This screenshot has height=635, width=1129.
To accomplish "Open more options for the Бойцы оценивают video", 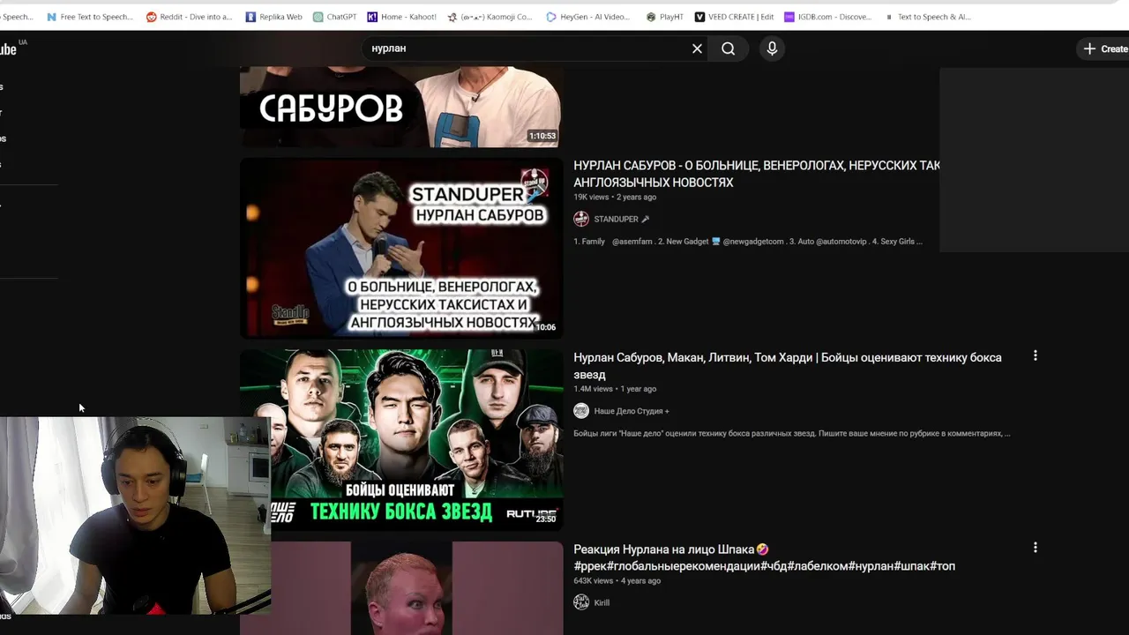I will point(1036,356).
